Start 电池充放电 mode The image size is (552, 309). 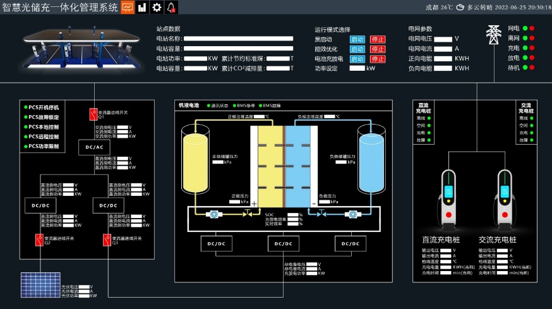point(357,59)
